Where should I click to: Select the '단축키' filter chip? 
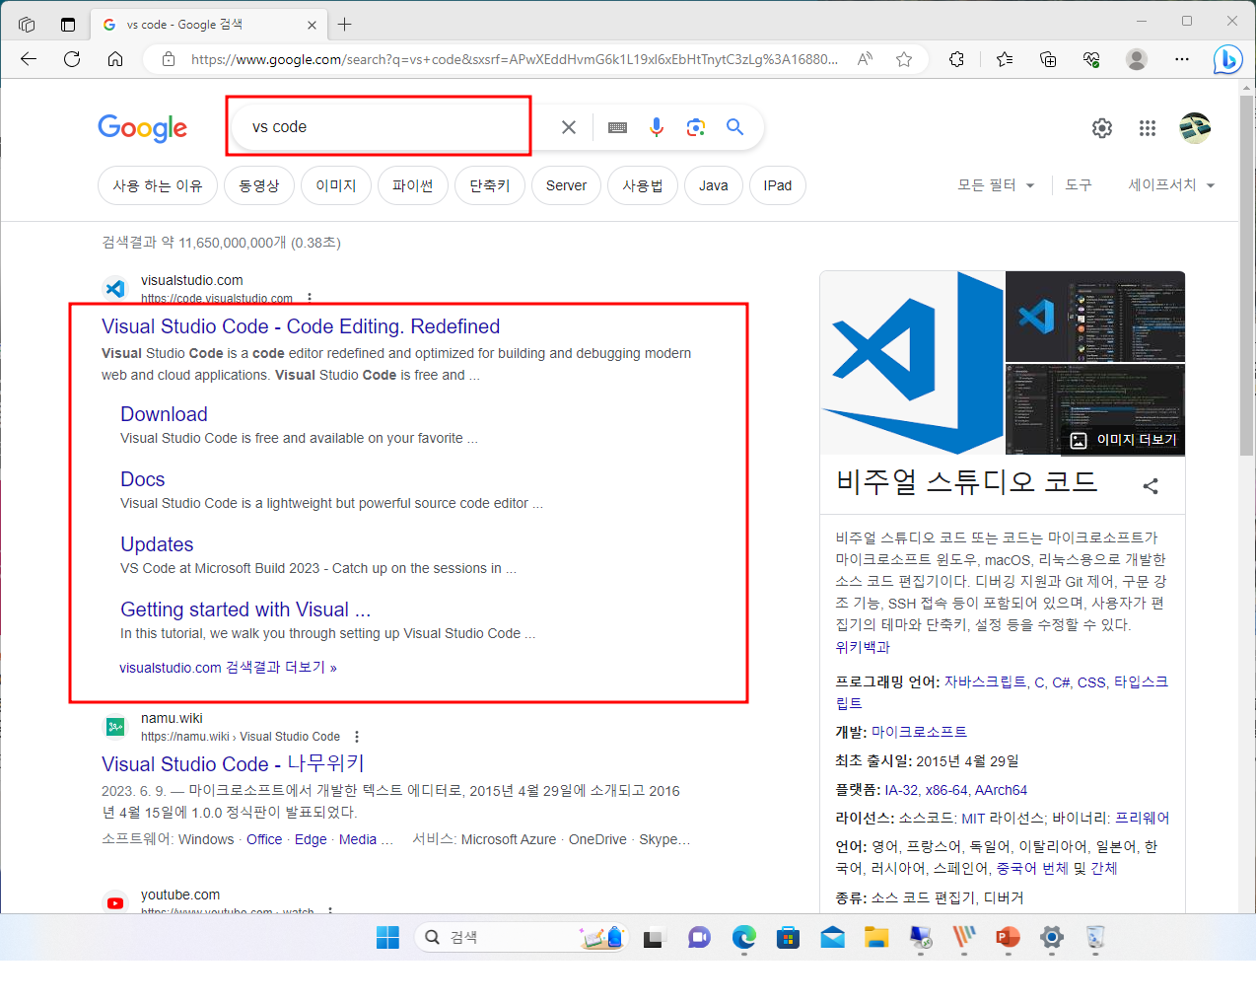click(490, 185)
